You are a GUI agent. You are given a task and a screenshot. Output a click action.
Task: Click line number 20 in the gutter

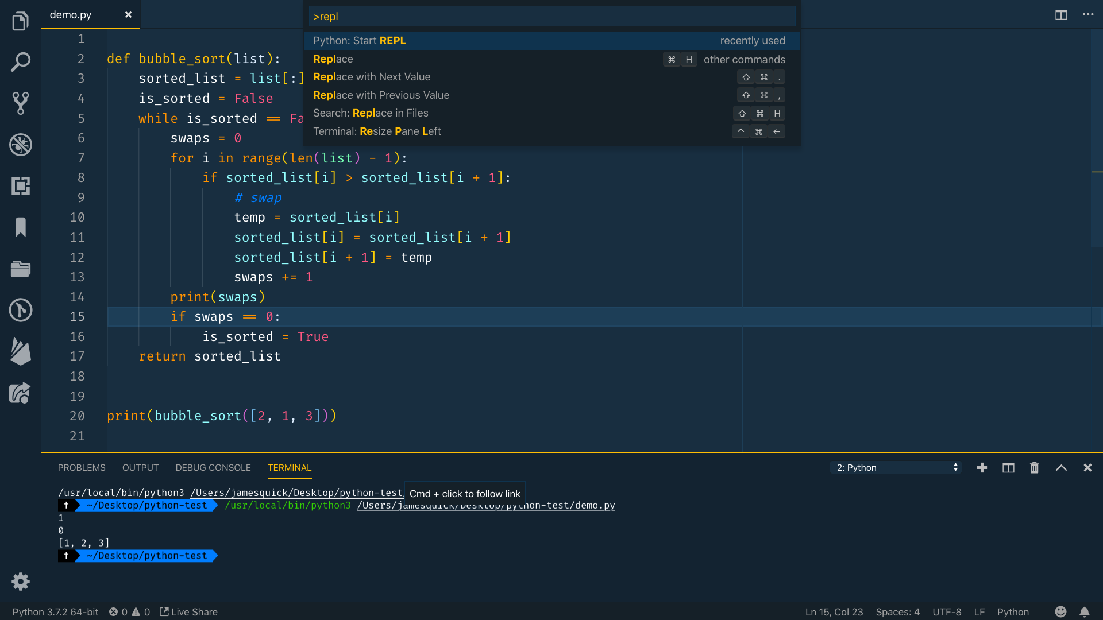[77, 416]
